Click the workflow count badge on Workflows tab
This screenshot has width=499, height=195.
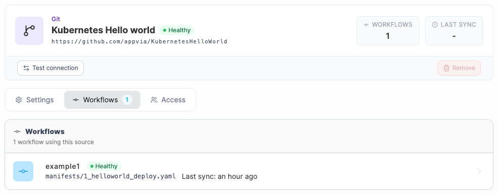click(127, 100)
